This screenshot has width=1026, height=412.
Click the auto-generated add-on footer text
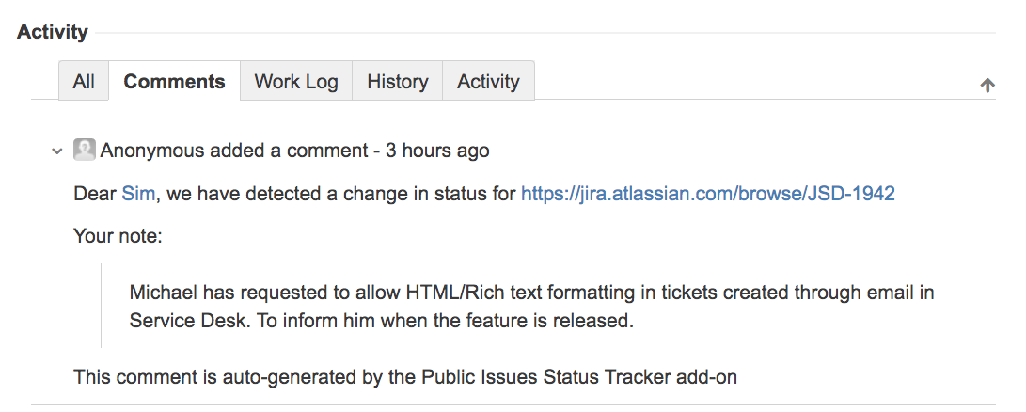pos(405,378)
